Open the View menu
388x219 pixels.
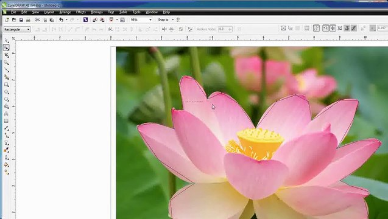pos(35,12)
